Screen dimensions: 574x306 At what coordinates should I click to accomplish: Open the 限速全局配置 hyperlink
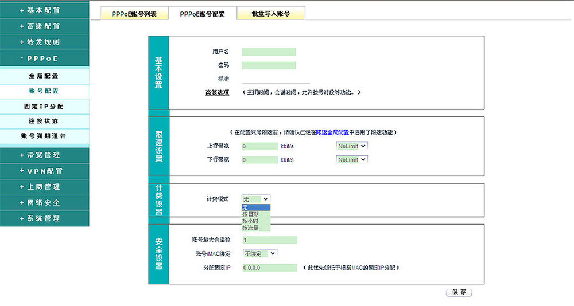tap(332, 132)
